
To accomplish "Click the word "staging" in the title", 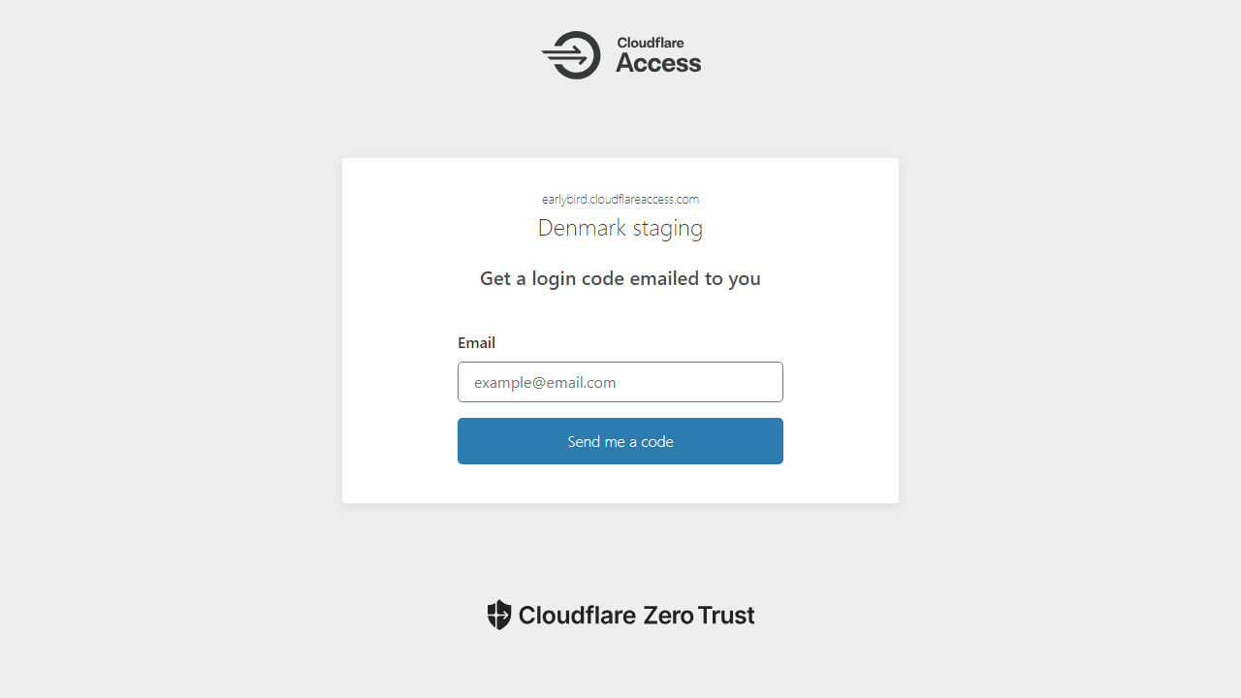I will [x=668, y=230].
